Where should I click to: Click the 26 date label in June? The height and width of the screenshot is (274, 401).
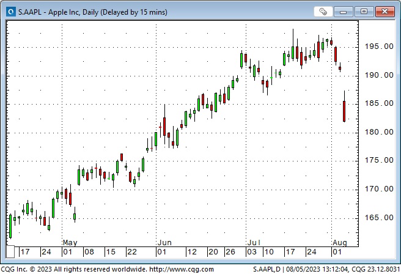pyautogui.click(x=230, y=252)
